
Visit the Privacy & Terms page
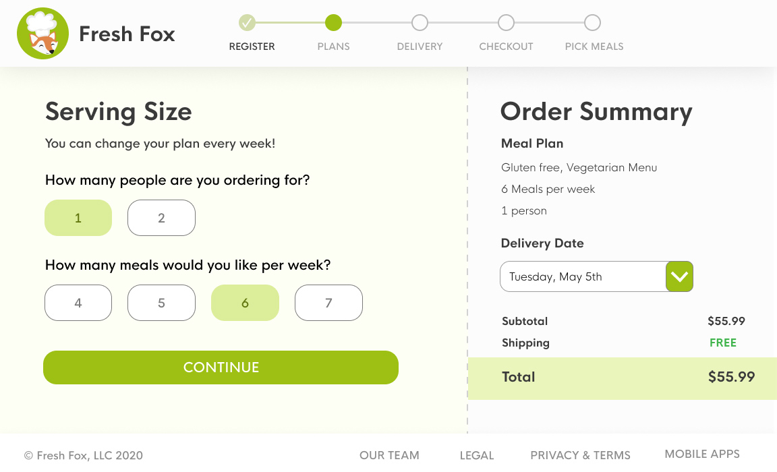[580, 455]
